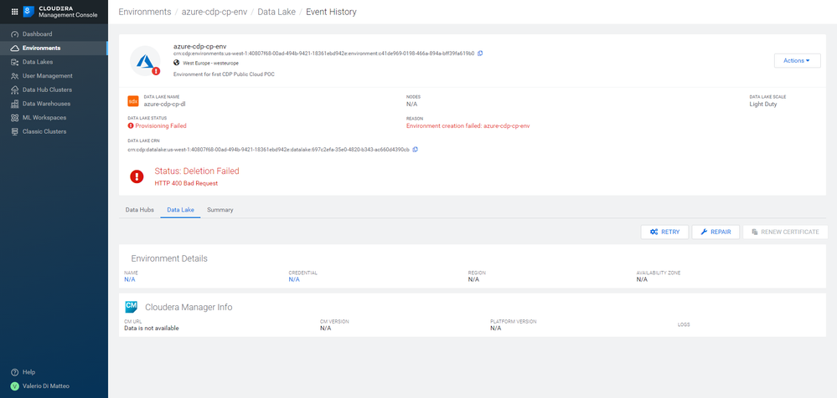This screenshot has height=398, width=837.
Task: Click the N/A link under Credential
Action: [x=294, y=279]
